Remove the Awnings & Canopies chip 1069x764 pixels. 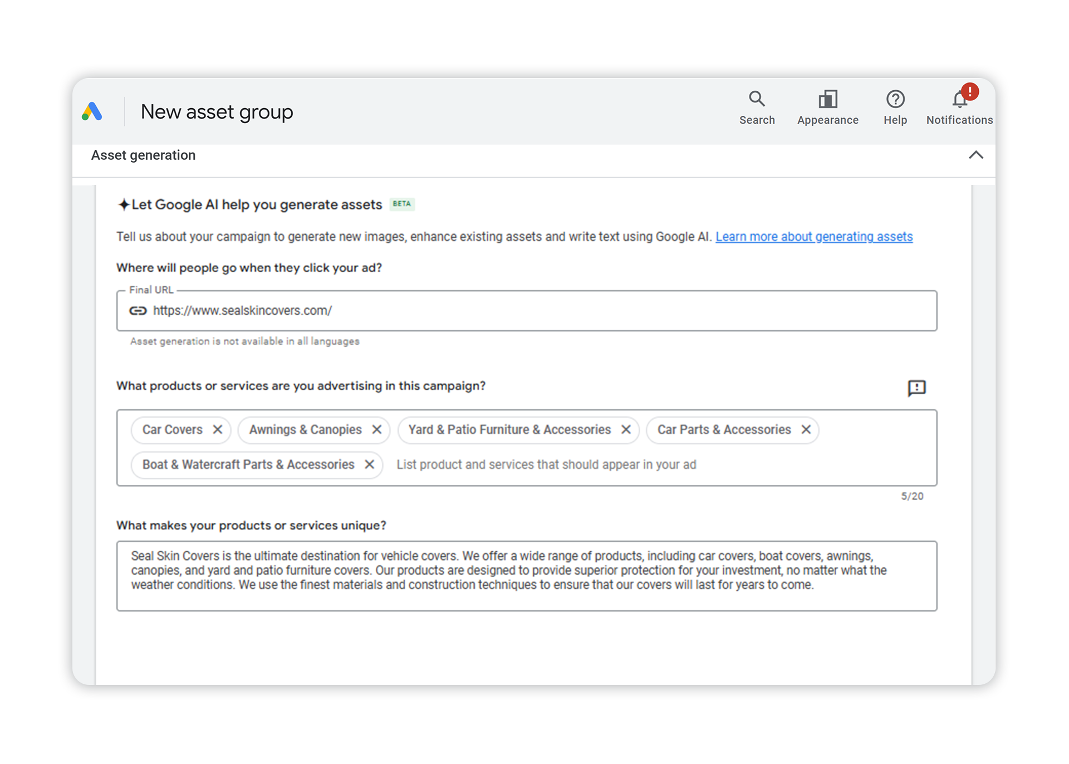[x=378, y=429]
